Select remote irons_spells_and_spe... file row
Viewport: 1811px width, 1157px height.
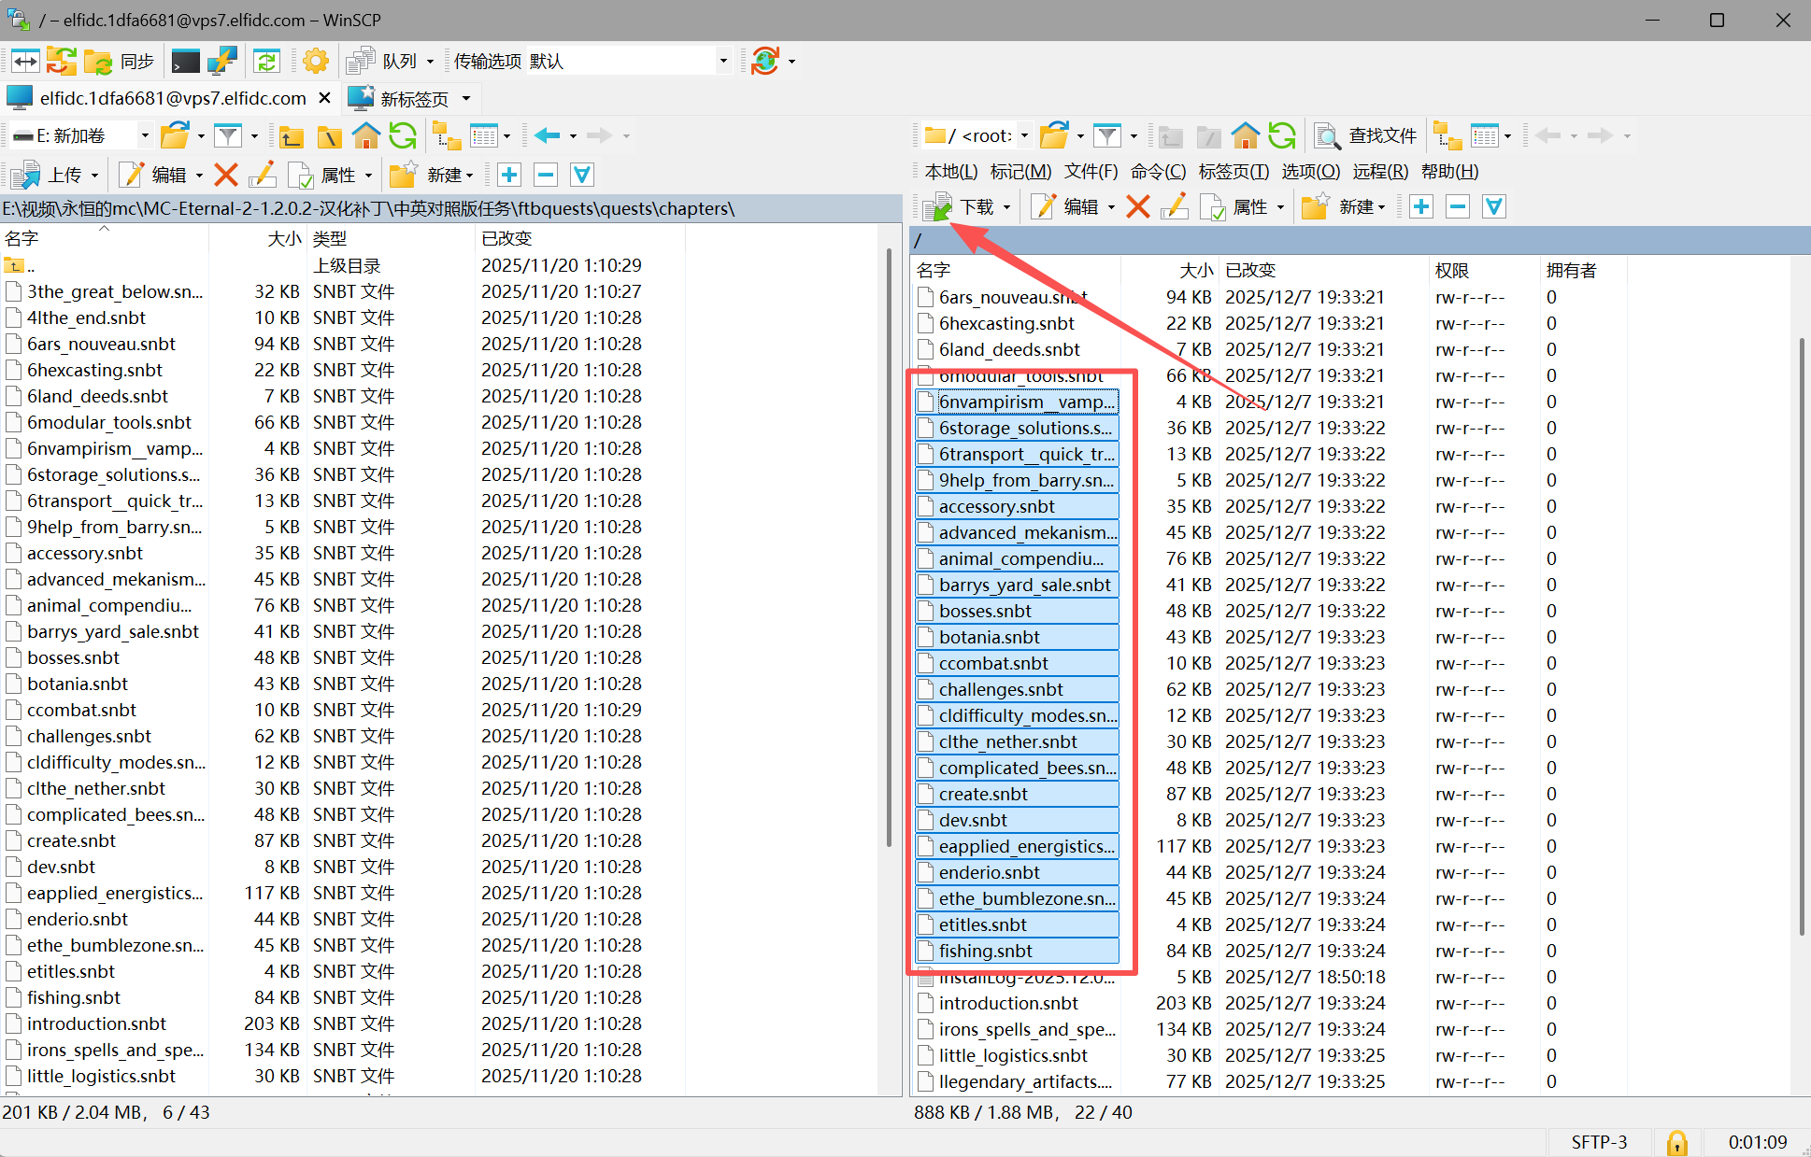[x=1026, y=1029]
